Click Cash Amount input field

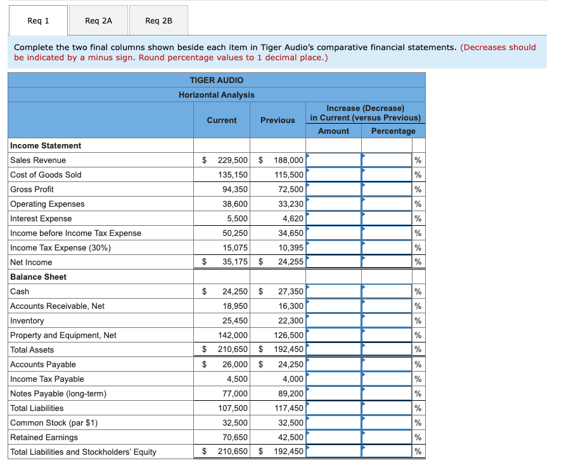pyautogui.click(x=333, y=291)
